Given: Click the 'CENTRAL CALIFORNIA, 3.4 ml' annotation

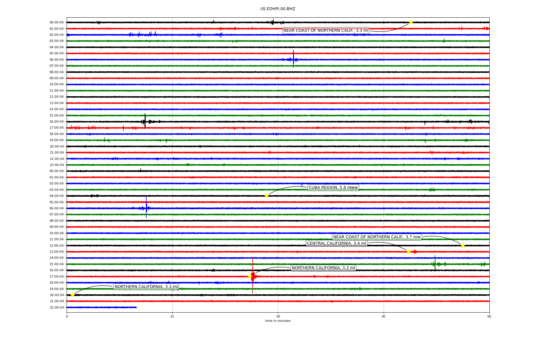Looking at the screenshot, I should (x=336, y=243).
